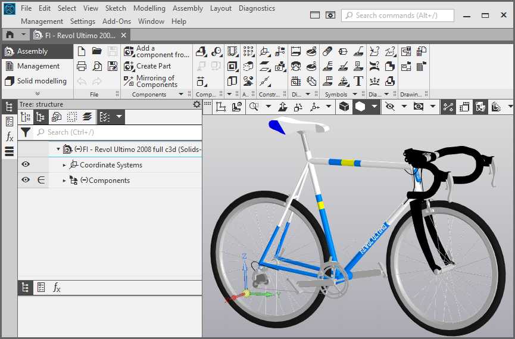515x339 pixels.
Task: Click the Create Part icon
Action: (x=129, y=66)
